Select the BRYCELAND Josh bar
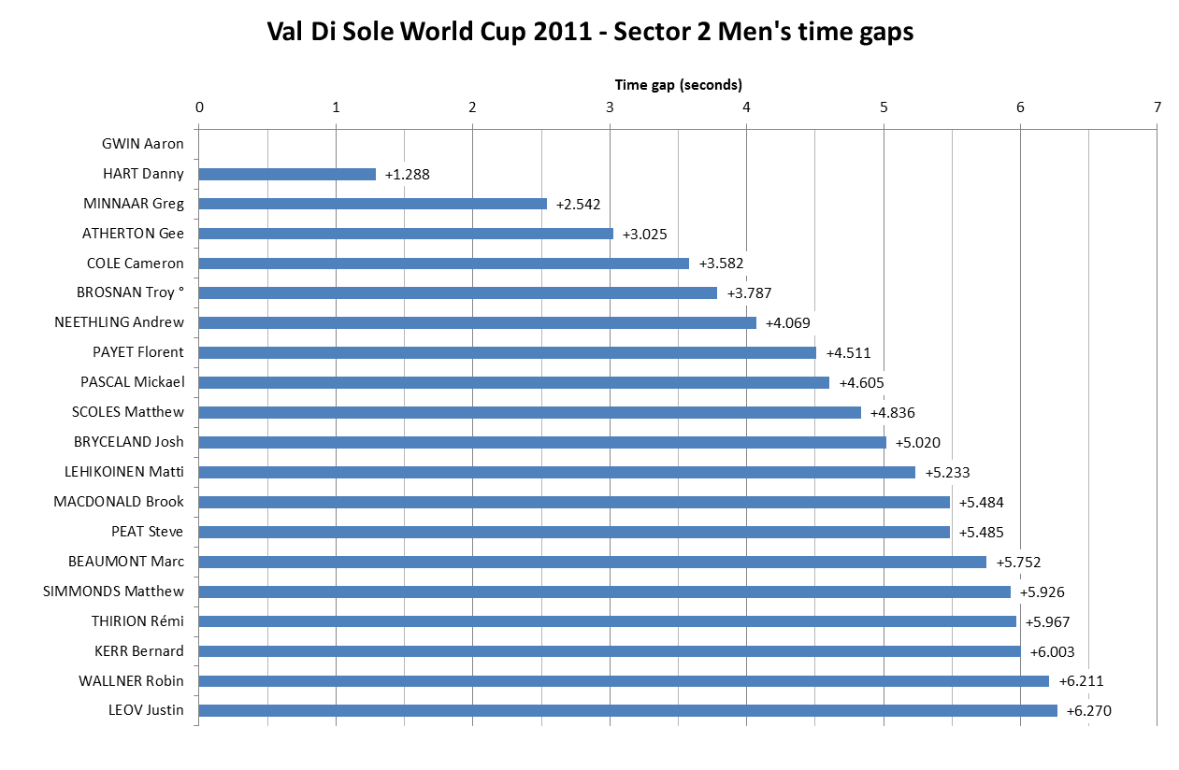The image size is (1179, 770). [542, 442]
